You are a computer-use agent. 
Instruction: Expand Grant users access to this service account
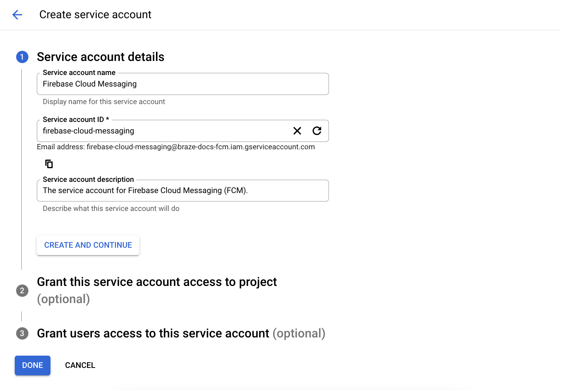181,334
